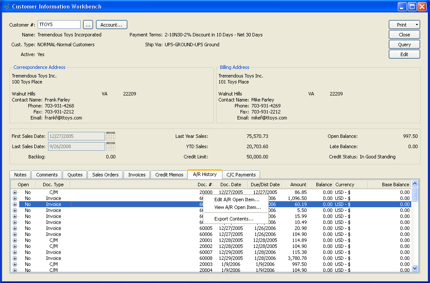Expand the C/M 20001 row

click(15, 241)
